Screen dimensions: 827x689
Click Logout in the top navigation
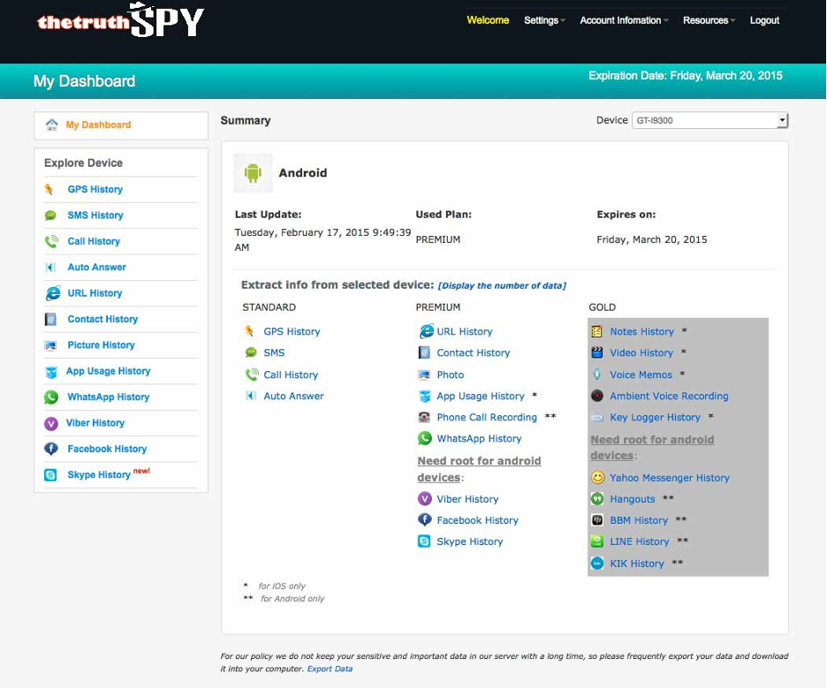pos(764,20)
